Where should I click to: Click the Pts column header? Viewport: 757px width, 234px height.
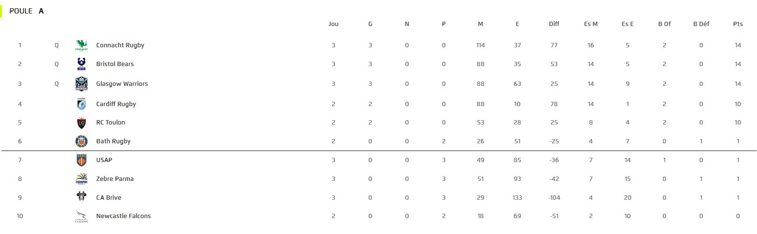tap(738, 24)
